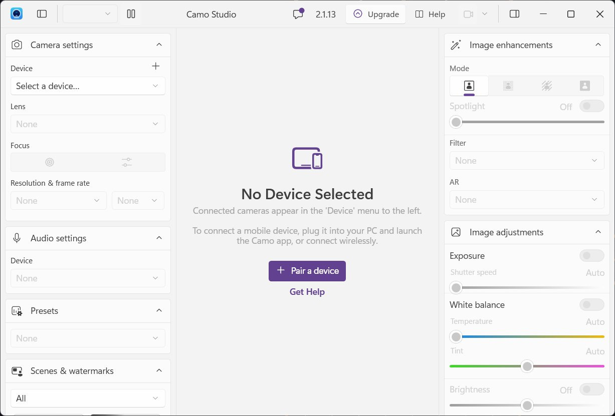
Task: Collapse the Presets section
Action: point(159,311)
